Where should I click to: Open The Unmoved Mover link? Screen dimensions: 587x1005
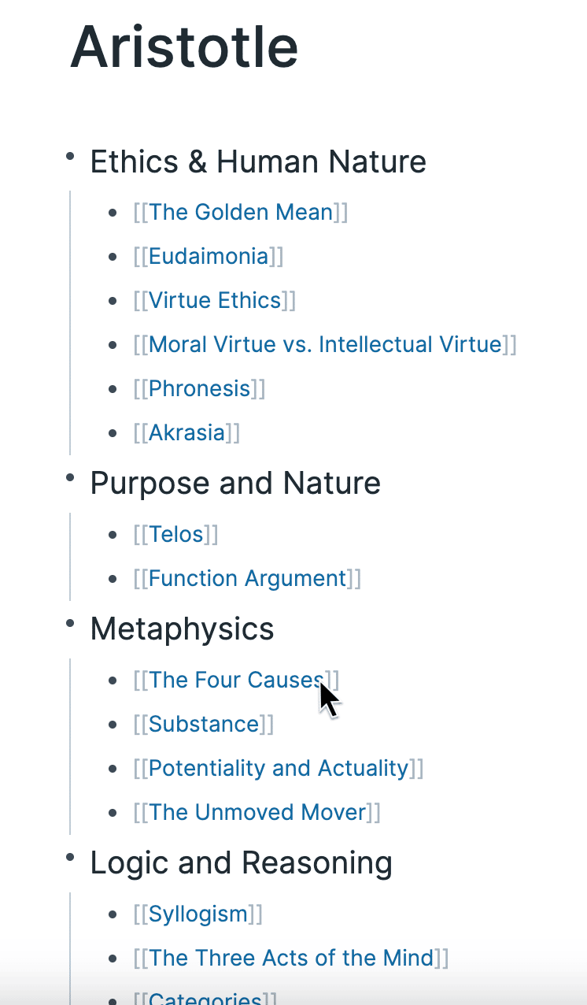tap(257, 812)
